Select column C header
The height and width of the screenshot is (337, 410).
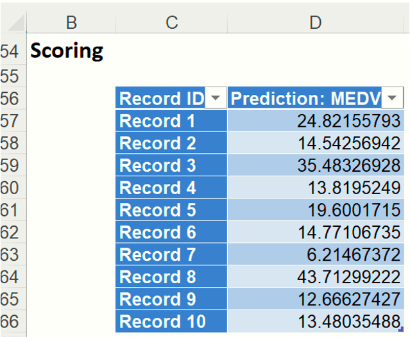(171, 22)
